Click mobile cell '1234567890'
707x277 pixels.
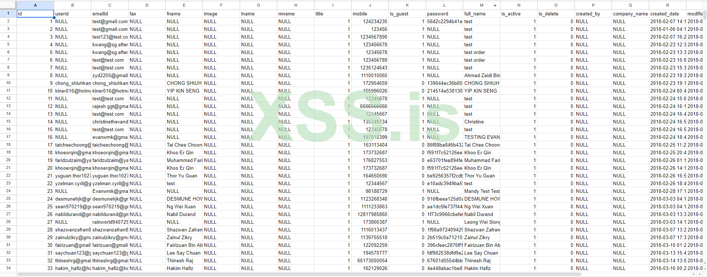(x=370, y=37)
